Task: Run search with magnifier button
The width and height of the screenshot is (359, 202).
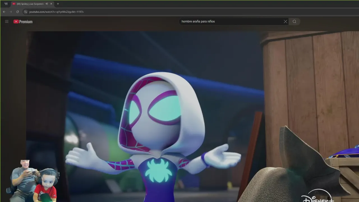Action: [x=294, y=22]
